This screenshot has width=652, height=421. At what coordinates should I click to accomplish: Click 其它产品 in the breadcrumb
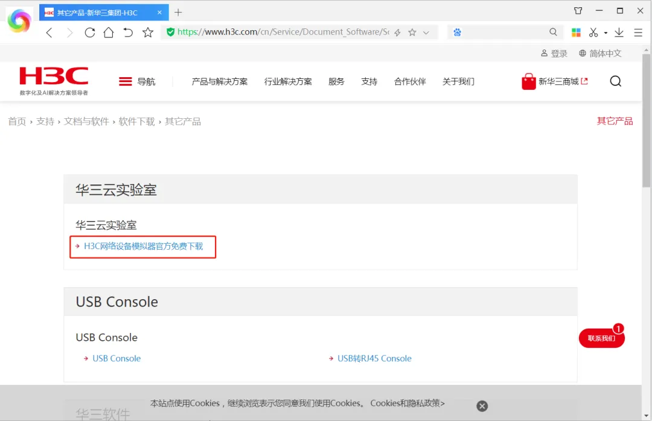coord(183,121)
